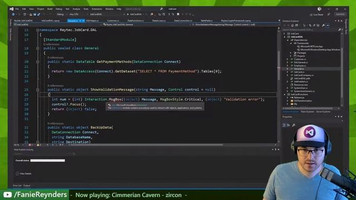Start debugging with JobCardDAL play button

[135, 14]
